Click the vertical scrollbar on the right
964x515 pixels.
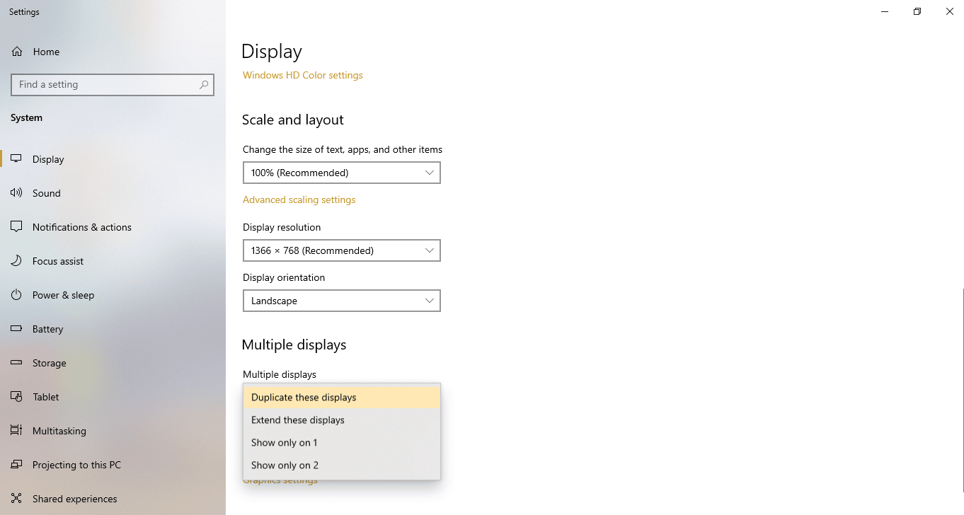click(x=962, y=390)
